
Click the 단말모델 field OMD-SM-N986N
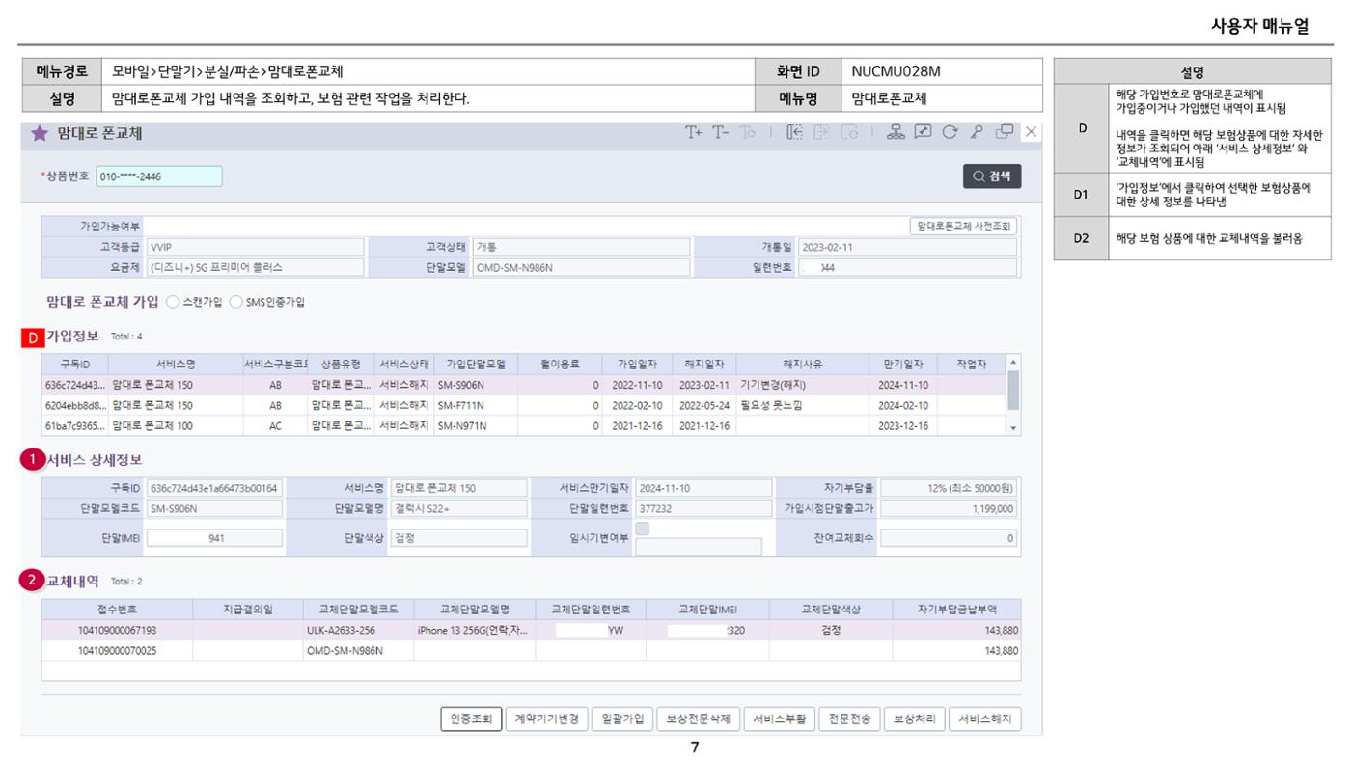tap(581, 267)
